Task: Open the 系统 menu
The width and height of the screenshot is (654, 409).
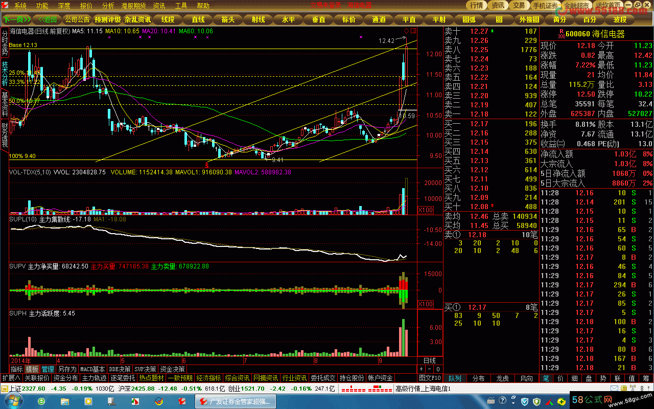Action: tap(20, 6)
